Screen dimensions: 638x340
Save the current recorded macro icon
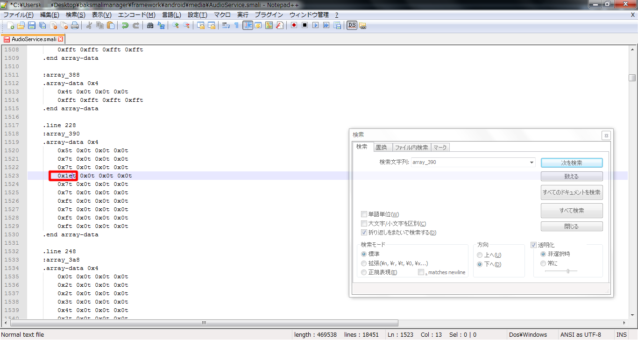tap(337, 25)
